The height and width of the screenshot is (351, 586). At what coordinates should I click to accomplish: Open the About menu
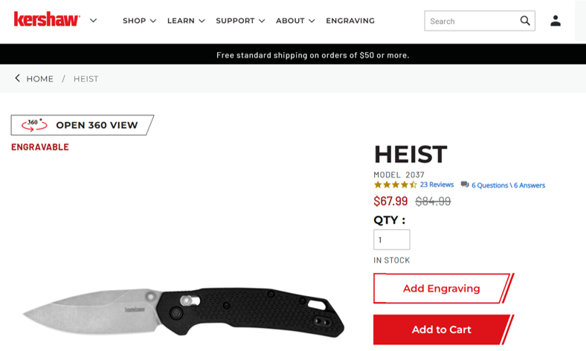click(x=295, y=21)
